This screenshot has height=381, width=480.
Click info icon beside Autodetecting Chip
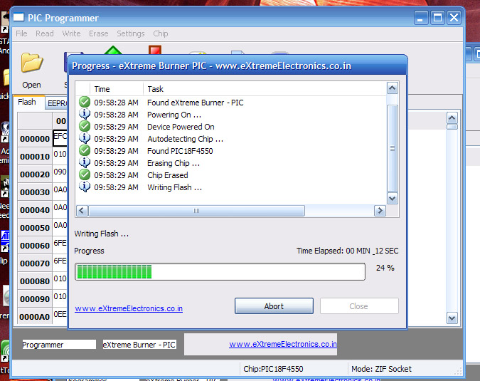coord(85,138)
